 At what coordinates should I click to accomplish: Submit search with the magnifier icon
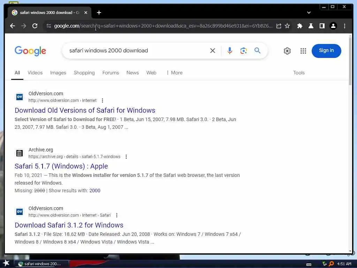click(x=257, y=50)
